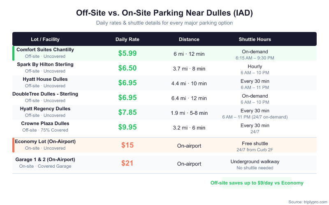The image size is (329, 205).
Task: Click DoubleTree Dulles - Sterling entry
Action: (x=45, y=94)
